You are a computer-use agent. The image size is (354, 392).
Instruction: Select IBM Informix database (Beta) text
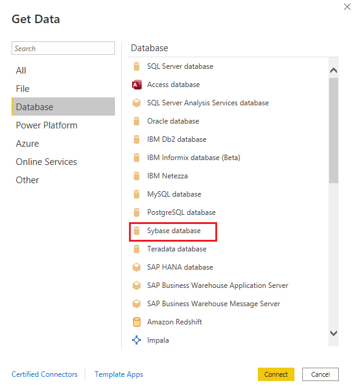click(193, 158)
